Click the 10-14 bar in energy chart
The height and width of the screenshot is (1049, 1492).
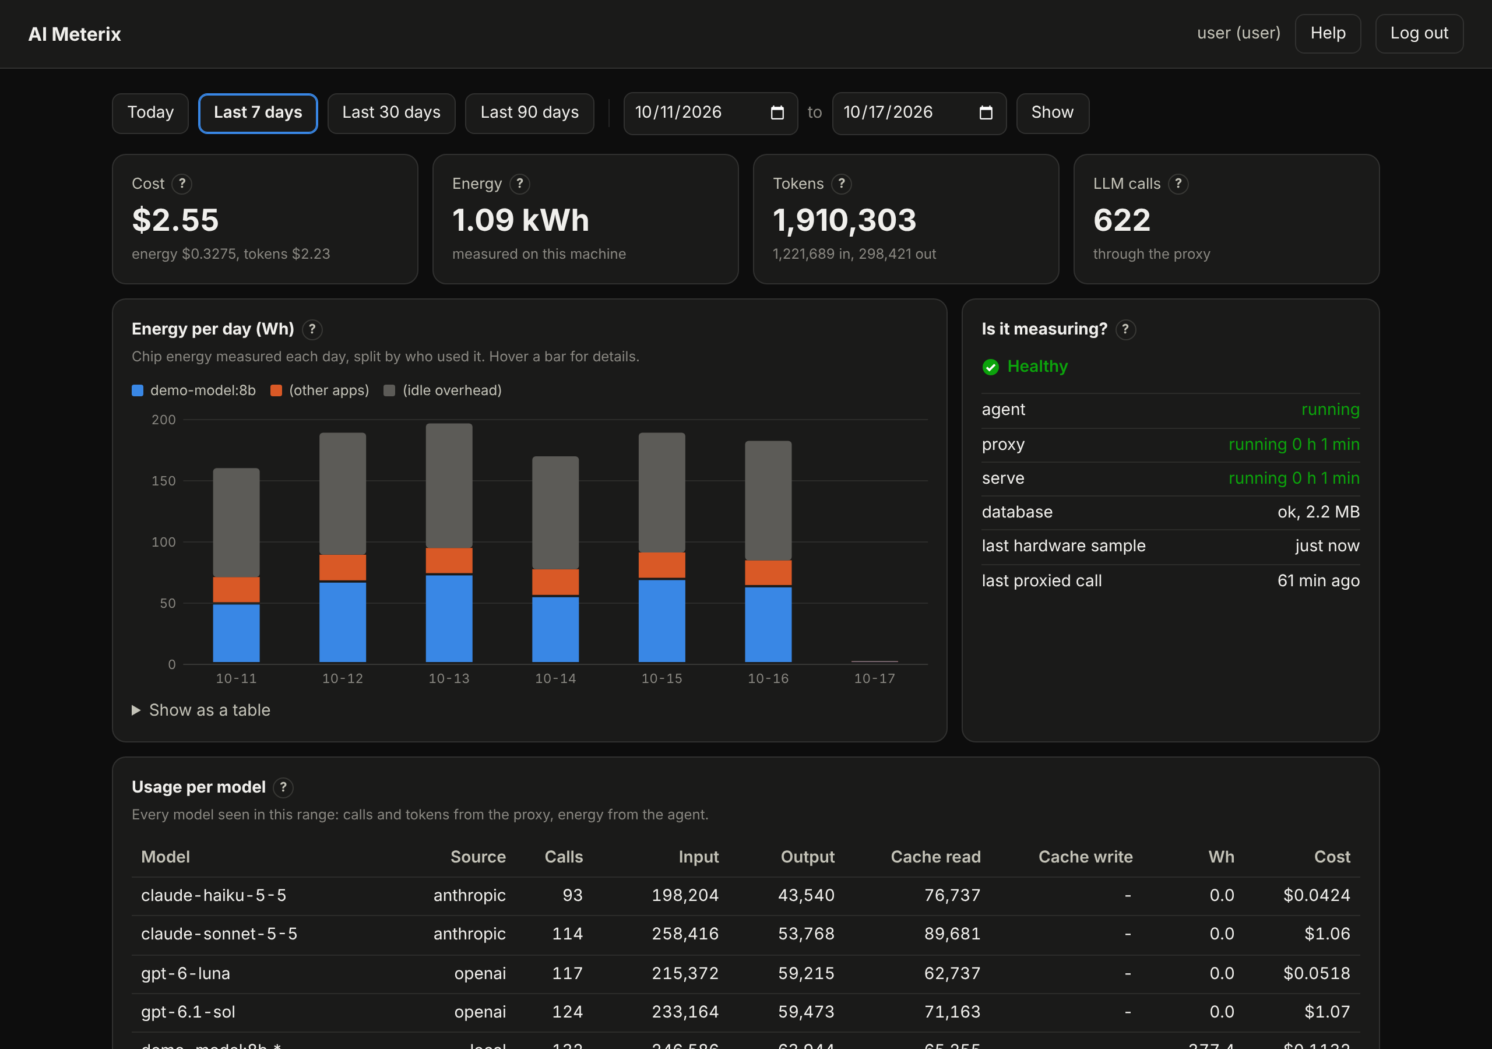click(555, 559)
